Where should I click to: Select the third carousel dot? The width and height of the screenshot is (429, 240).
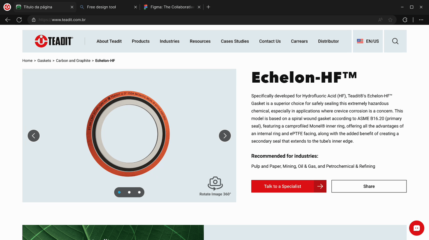(x=139, y=192)
